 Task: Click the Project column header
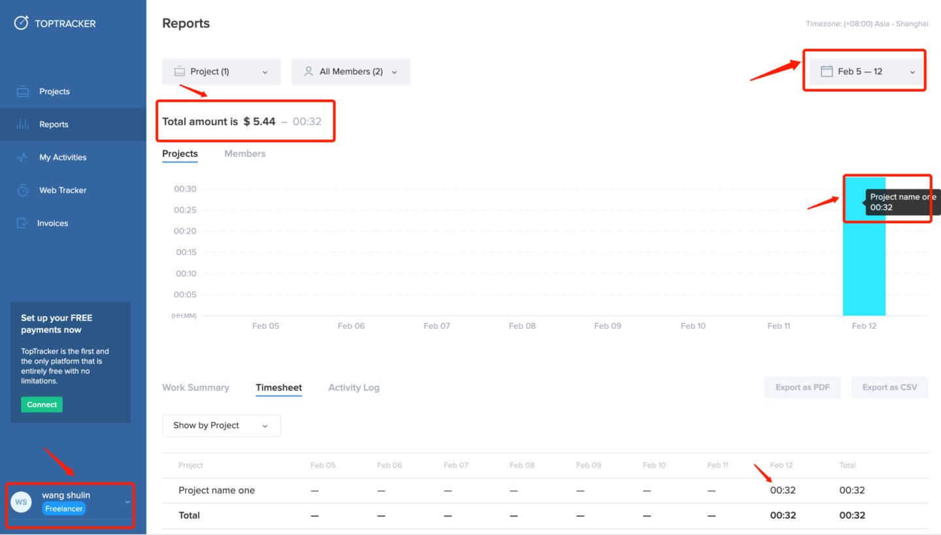[x=191, y=465]
